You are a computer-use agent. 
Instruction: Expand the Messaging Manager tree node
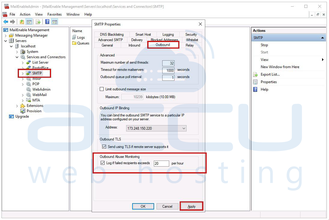coord(6,36)
